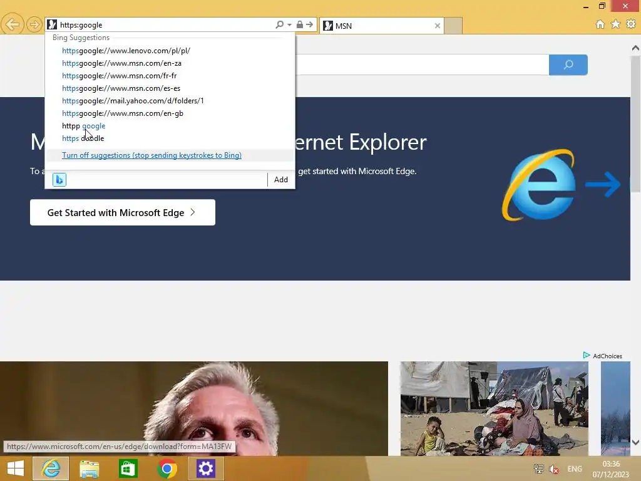Screen dimensions: 641x481
Task: Close the MSN tab
Action: click(438, 26)
